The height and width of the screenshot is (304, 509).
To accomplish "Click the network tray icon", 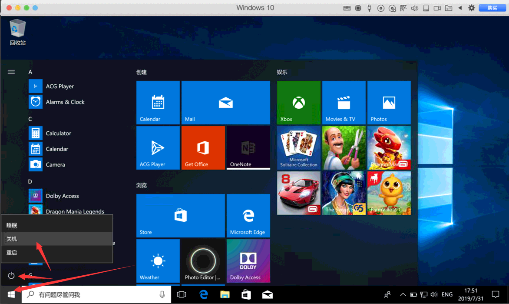I will coord(423,294).
